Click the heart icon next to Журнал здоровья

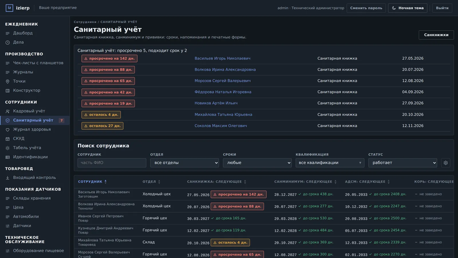coord(8,130)
